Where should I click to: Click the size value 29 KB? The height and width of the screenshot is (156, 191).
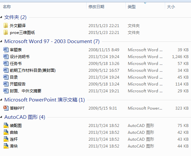coord(183,91)
